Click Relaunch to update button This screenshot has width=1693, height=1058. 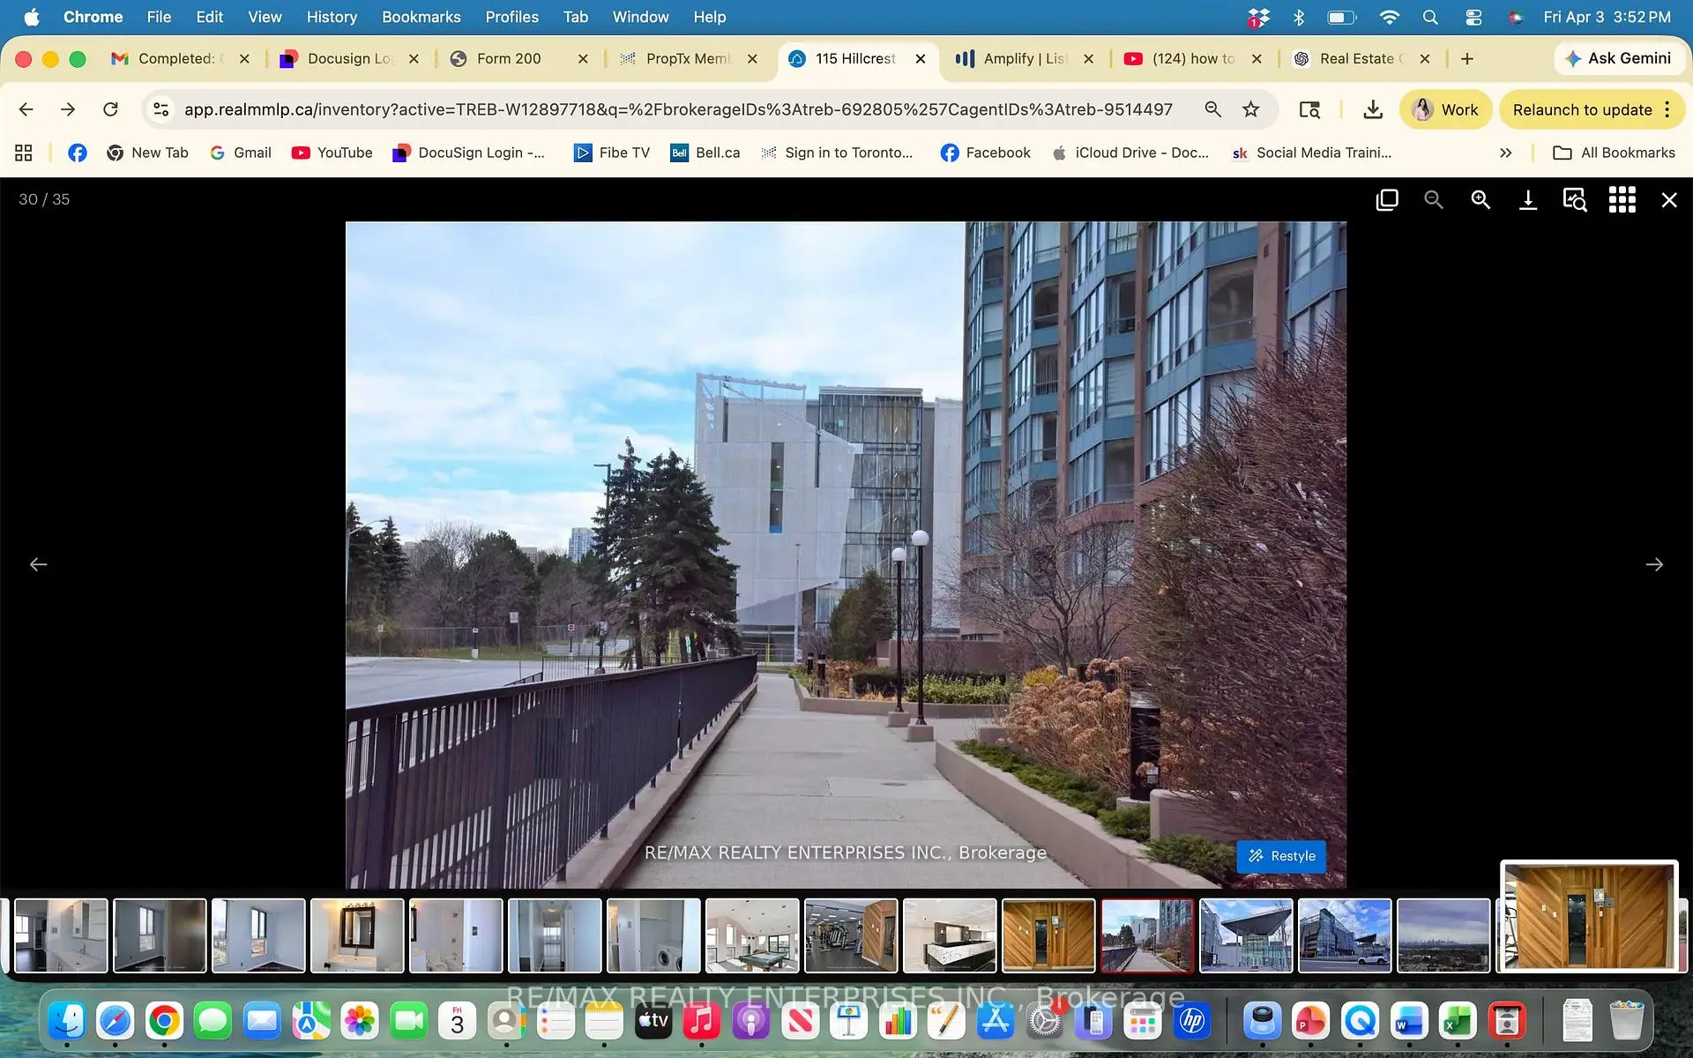click(1582, 109)
